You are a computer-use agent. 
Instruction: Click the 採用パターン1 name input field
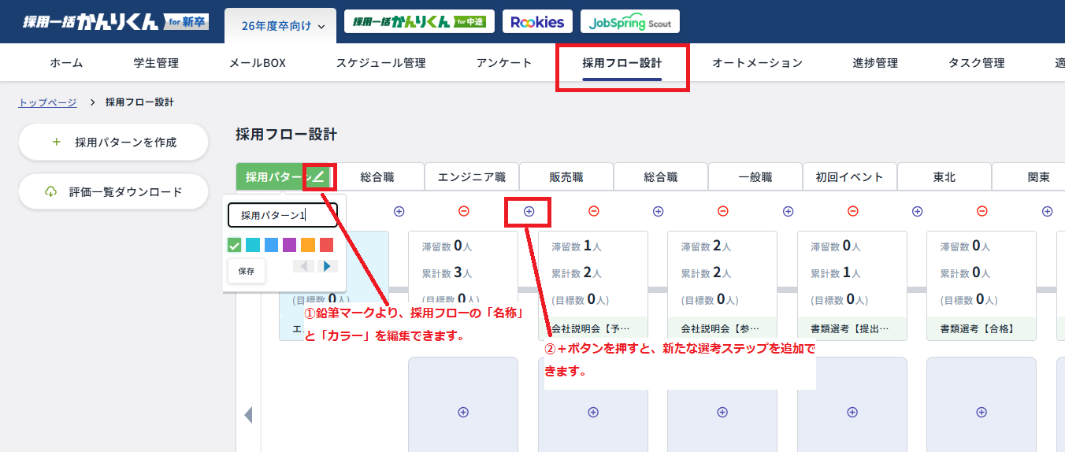click(283, 215)
